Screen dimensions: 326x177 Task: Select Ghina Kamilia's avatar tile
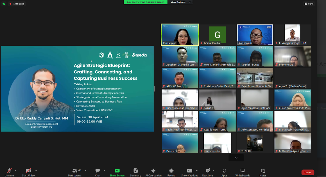218,35
